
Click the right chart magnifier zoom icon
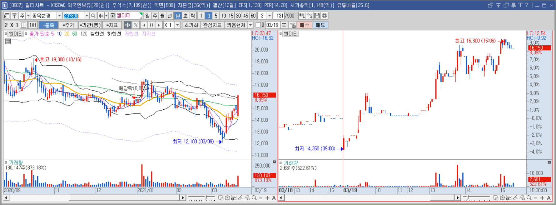[x=529, y=198]
